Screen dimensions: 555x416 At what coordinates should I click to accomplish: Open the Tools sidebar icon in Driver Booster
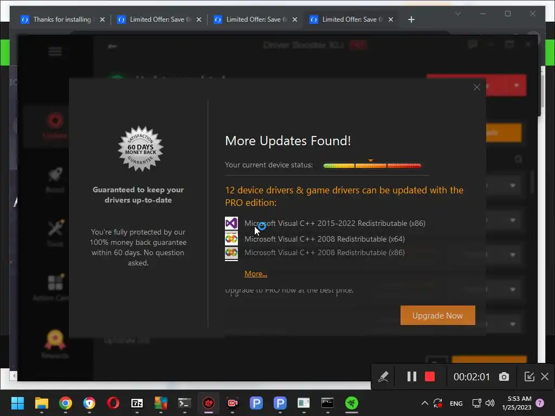click(55, 232)
